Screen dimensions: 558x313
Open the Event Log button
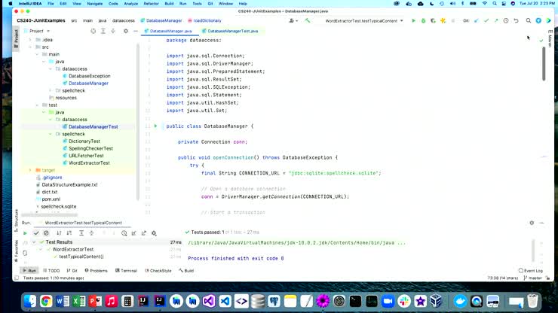(531, 271)
